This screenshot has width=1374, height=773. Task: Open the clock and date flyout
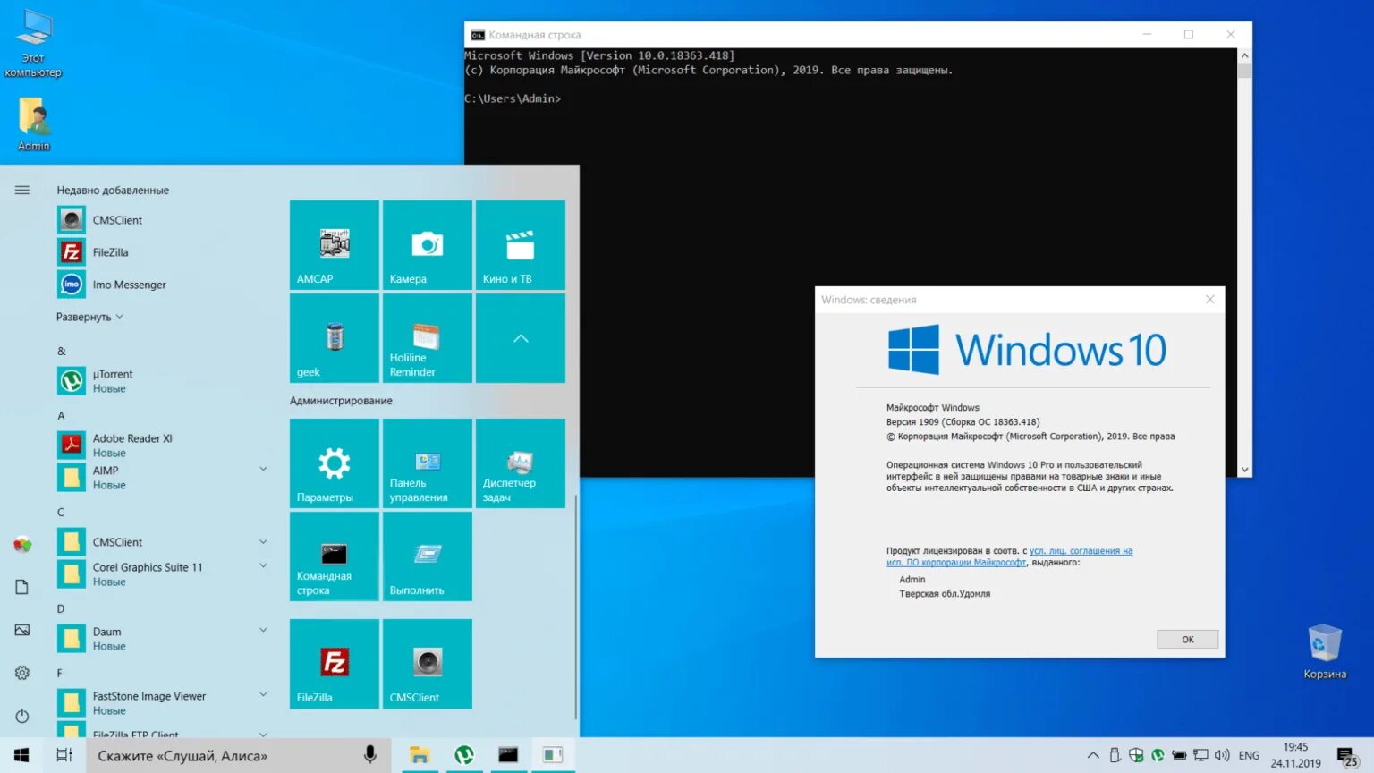(x=1295, y=755)
